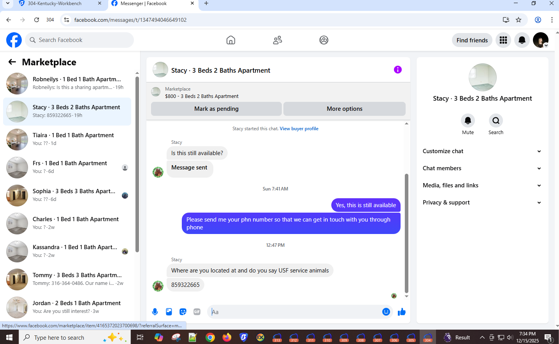Image resolution: width=559 pixels, height=344 pixels.
Task: Open a new browser tab
Action: click(x=206, y=3)
